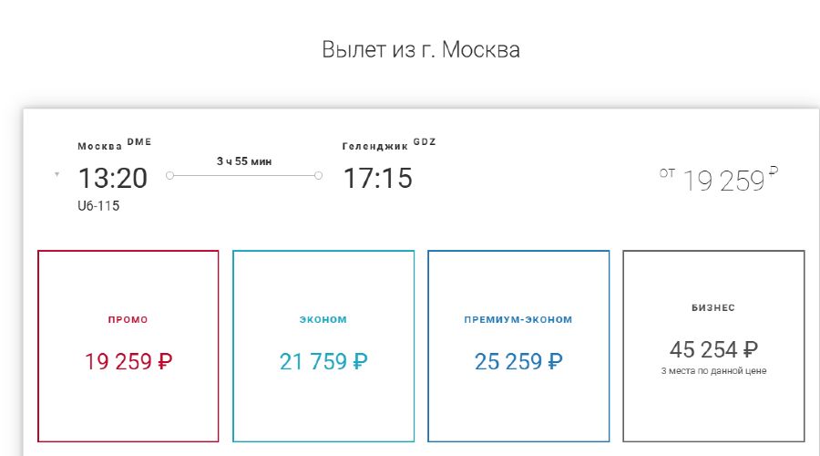This screenshot has height=456, width=820.
Task: Click the 25 259 ₽ premium-economy price
Action: pos(518,361)
